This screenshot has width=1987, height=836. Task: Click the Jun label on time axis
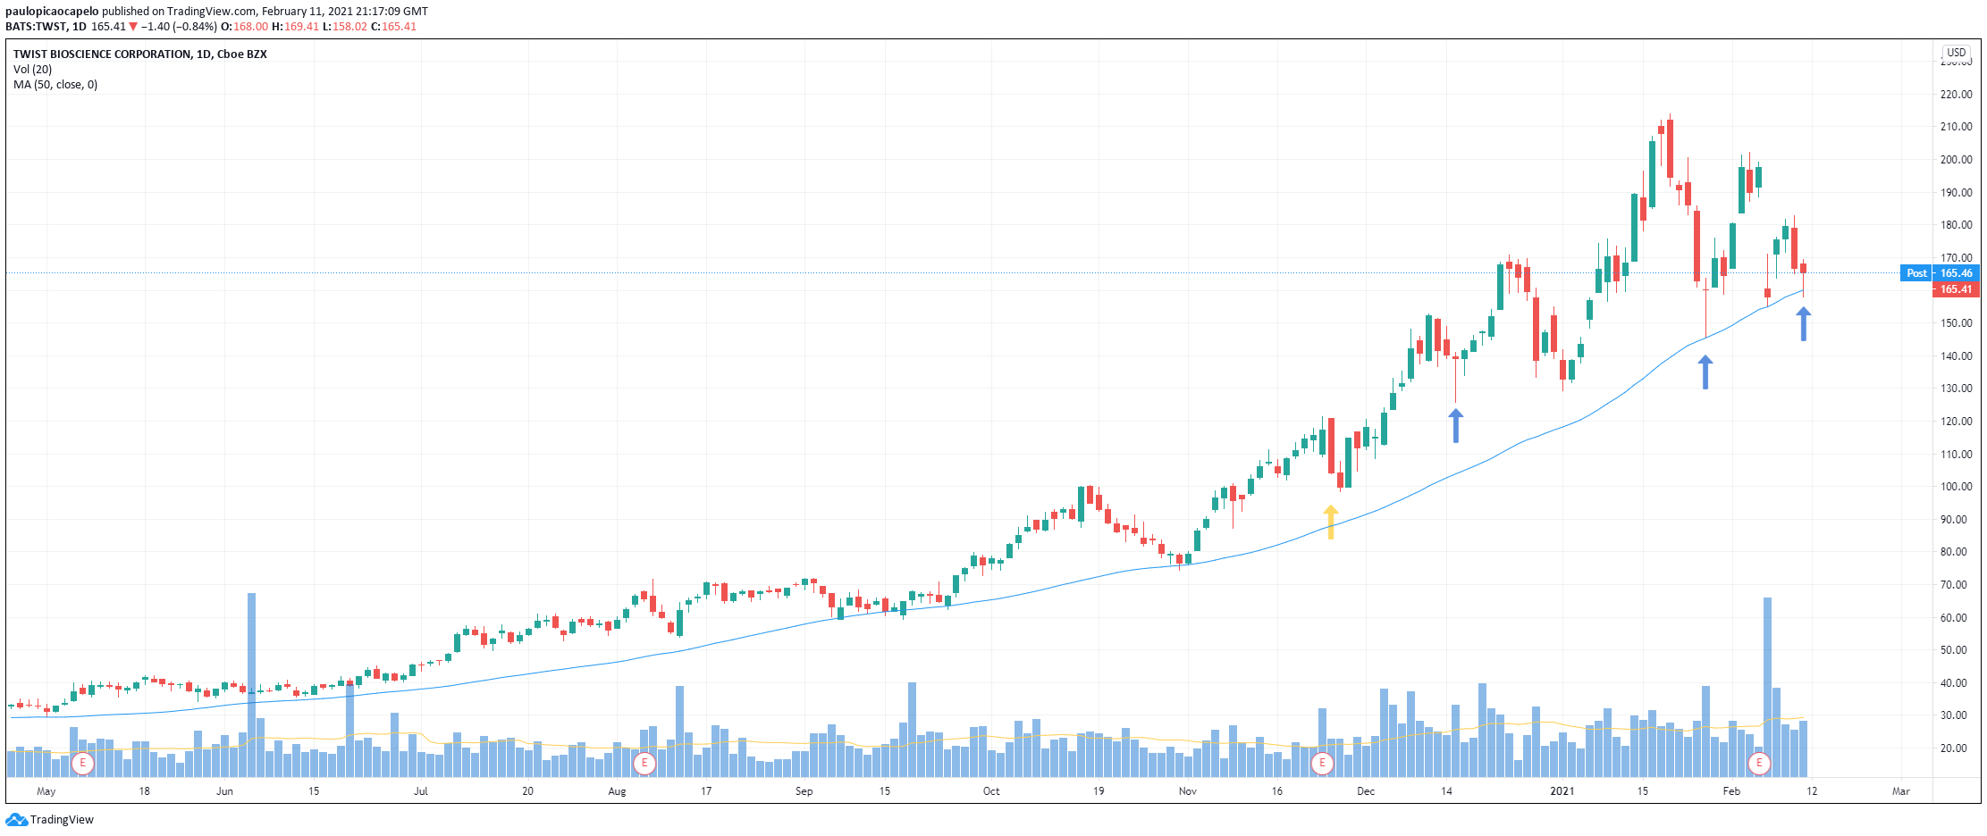pyautogui.click(x=224, y=791)
